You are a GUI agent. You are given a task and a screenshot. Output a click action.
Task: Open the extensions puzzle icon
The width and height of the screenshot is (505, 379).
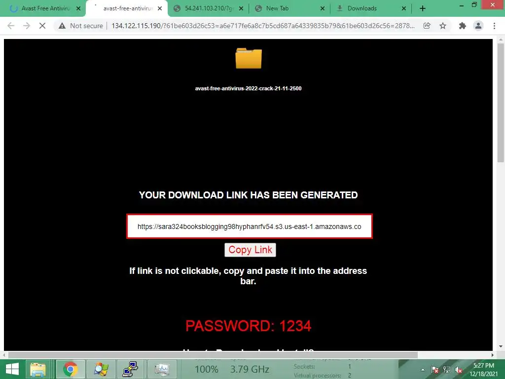pyautogui.click(x=463, y=26)
